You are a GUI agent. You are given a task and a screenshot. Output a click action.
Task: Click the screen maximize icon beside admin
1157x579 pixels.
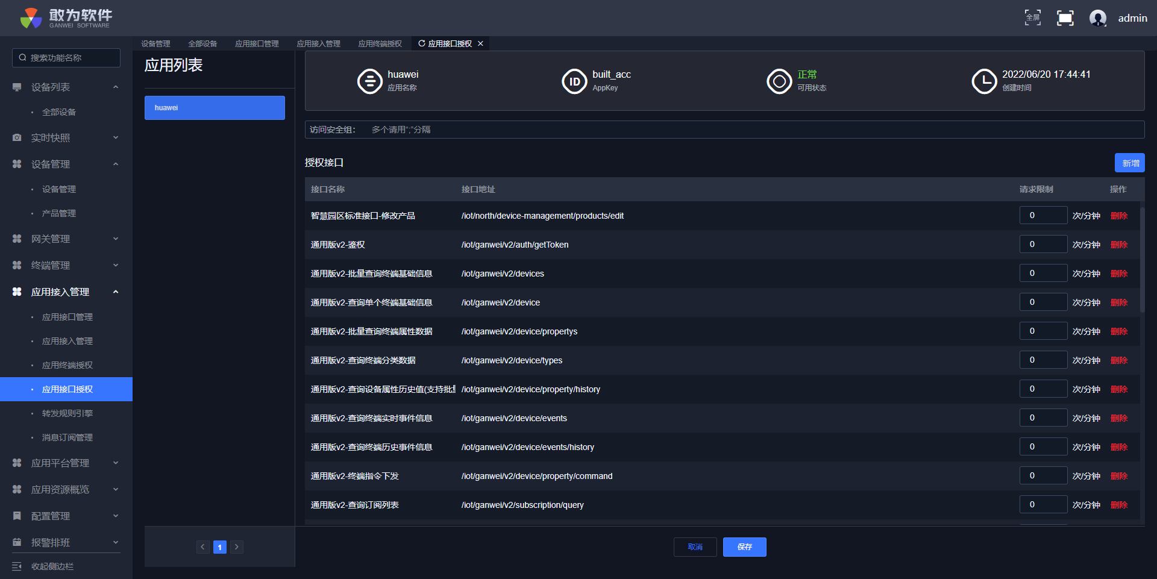[x=1065, y=18]
